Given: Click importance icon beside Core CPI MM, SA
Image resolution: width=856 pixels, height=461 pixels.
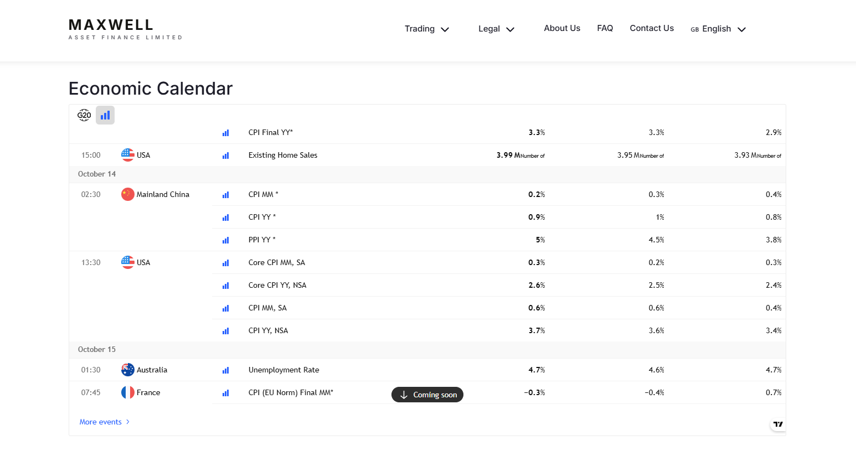Looking at the screenshot, I should [x=226, y=263].
